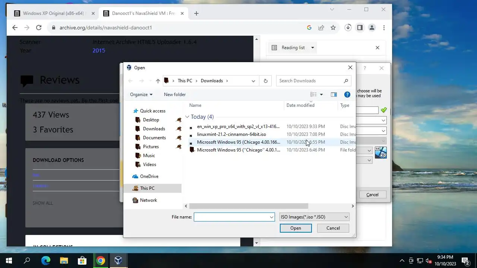Change view layout icon in Open dialog
The image size is (477, 268).
point(313,95)
